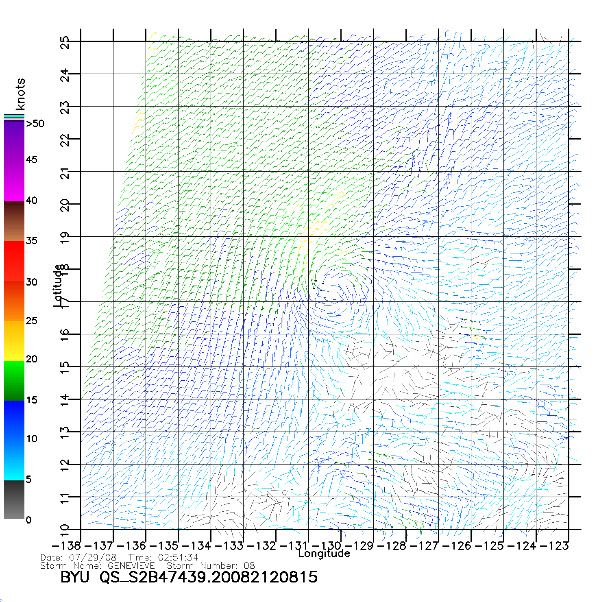Click the brown 35-40 knots legend band
This screenshot has height=602, width=610.
[x=14, y=221]
